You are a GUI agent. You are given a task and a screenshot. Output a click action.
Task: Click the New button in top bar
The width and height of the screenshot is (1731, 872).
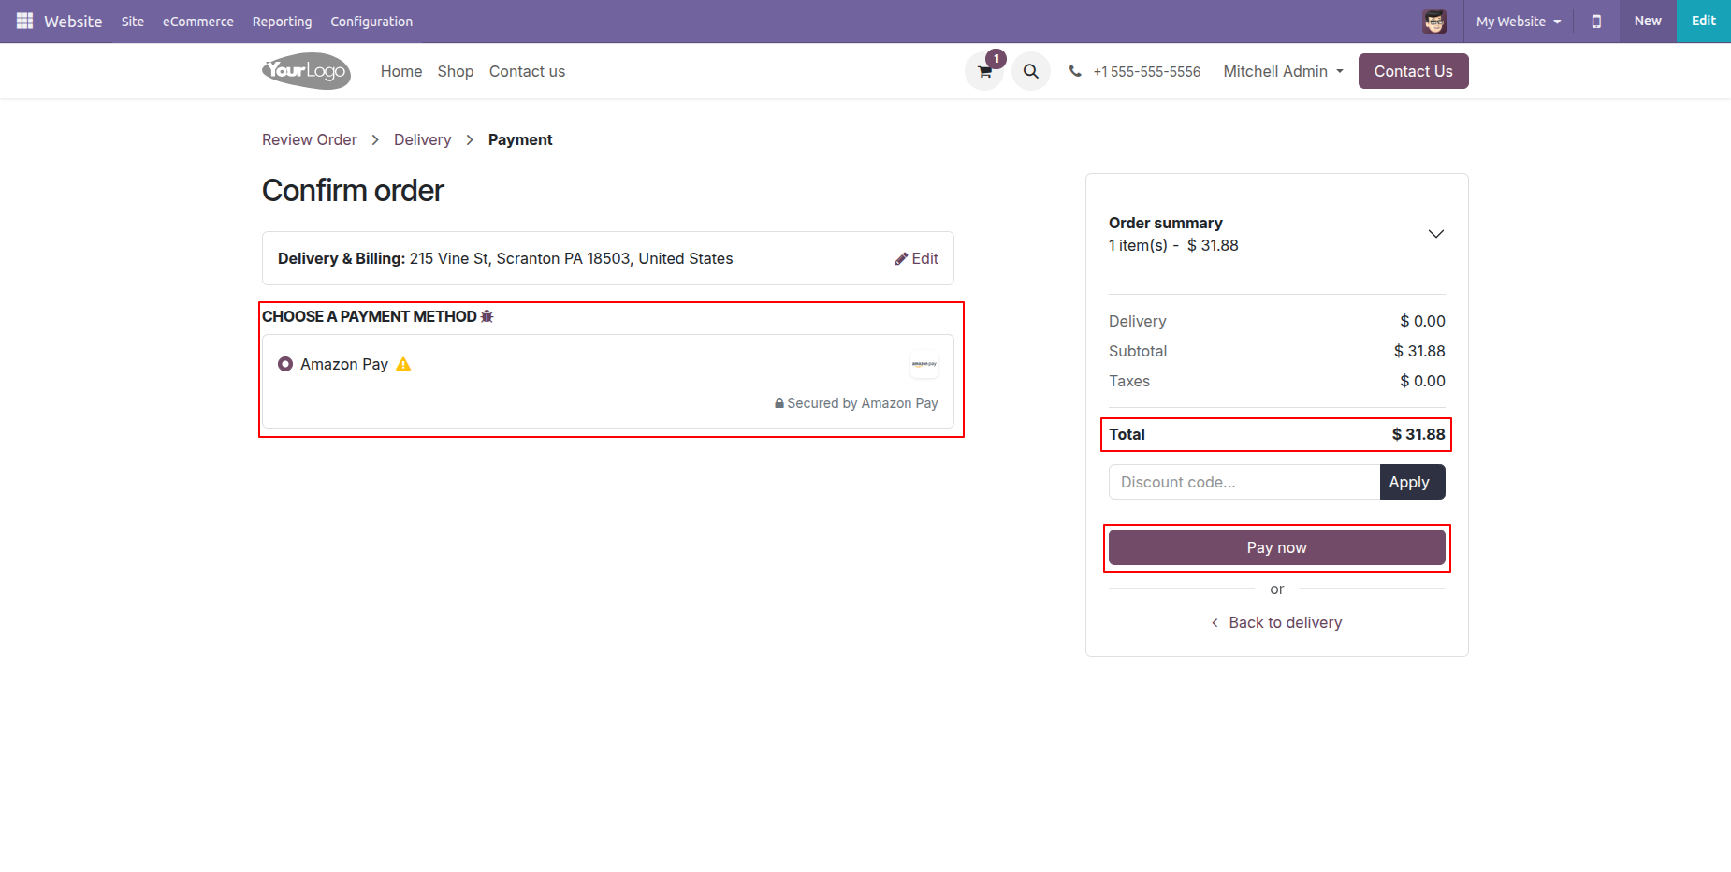click(1648, 22)
